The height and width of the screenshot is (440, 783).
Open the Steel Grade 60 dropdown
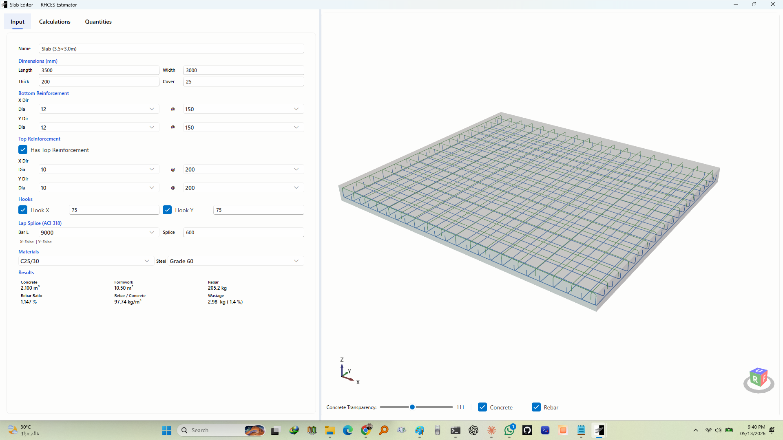(x=236, y=261)
